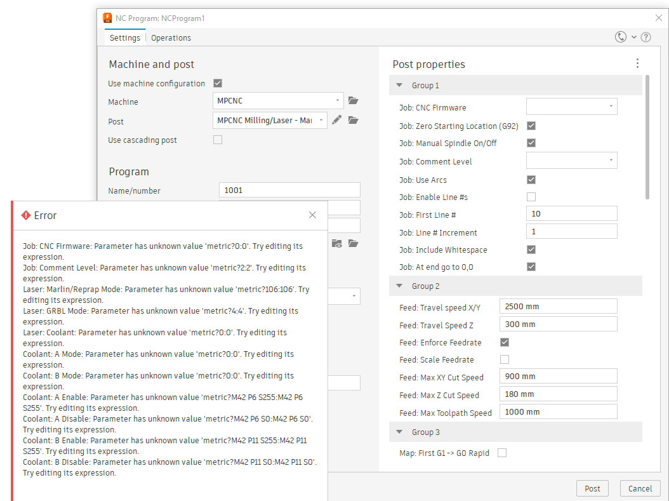Enable the Job: Enable Line #s checkbox

point(531,197)
